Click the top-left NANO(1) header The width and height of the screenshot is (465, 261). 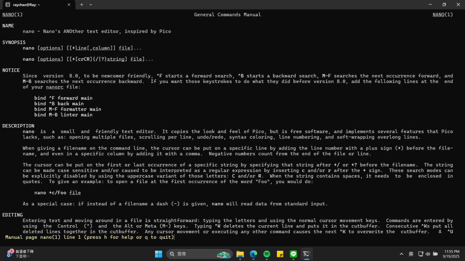(x=12, y=14)
